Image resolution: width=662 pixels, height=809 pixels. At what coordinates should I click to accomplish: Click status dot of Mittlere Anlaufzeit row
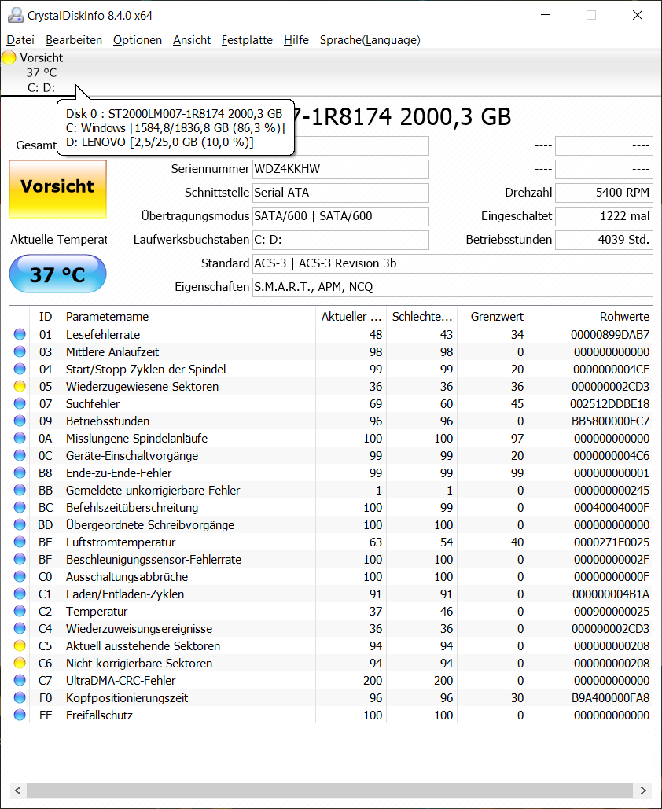pos(20,352)
